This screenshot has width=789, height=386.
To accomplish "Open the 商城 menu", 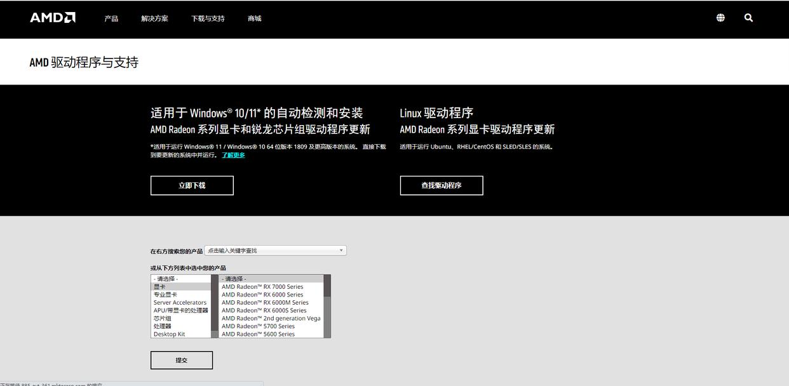I will tap(254, 18).
